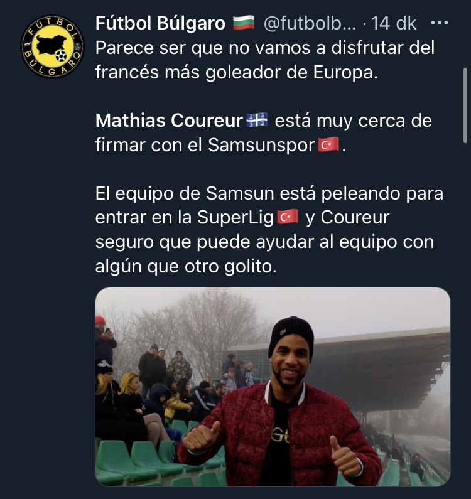Screen dimensions: 471x499
Task: Select the bold Mathias Coureur text
Action: pyautogui.click(x=169, y=121)
